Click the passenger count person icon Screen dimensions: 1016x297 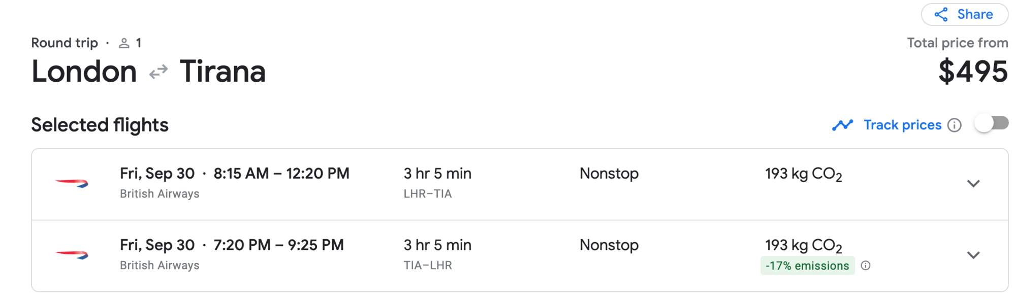click(124, 44)
